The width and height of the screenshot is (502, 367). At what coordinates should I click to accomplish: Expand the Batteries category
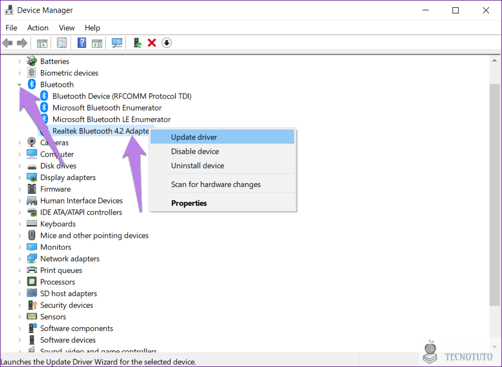(x=20, y=61)
